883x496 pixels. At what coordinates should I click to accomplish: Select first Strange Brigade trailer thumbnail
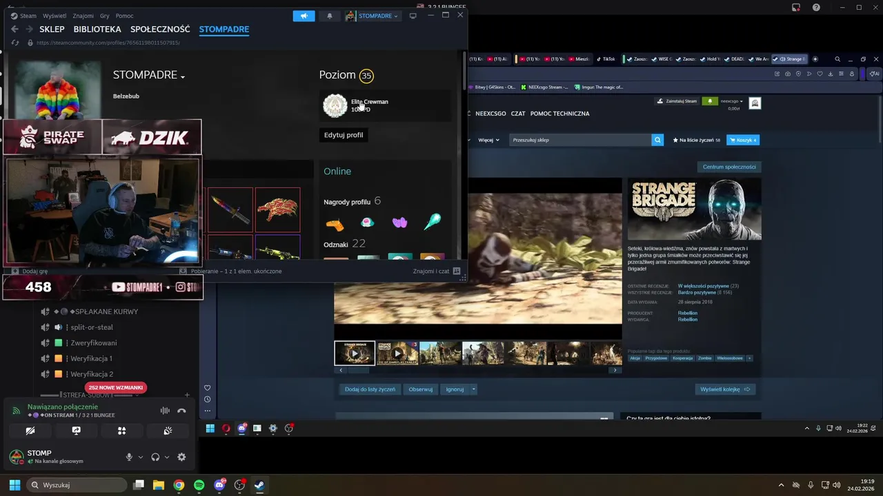pos(355,353)
